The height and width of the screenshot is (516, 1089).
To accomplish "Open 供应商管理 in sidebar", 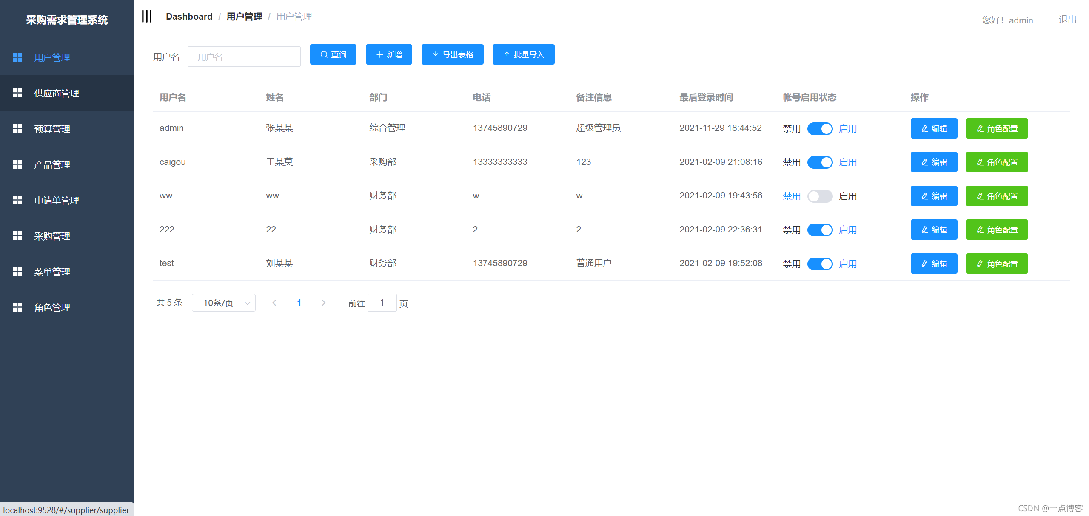I will tap(67, 93).
